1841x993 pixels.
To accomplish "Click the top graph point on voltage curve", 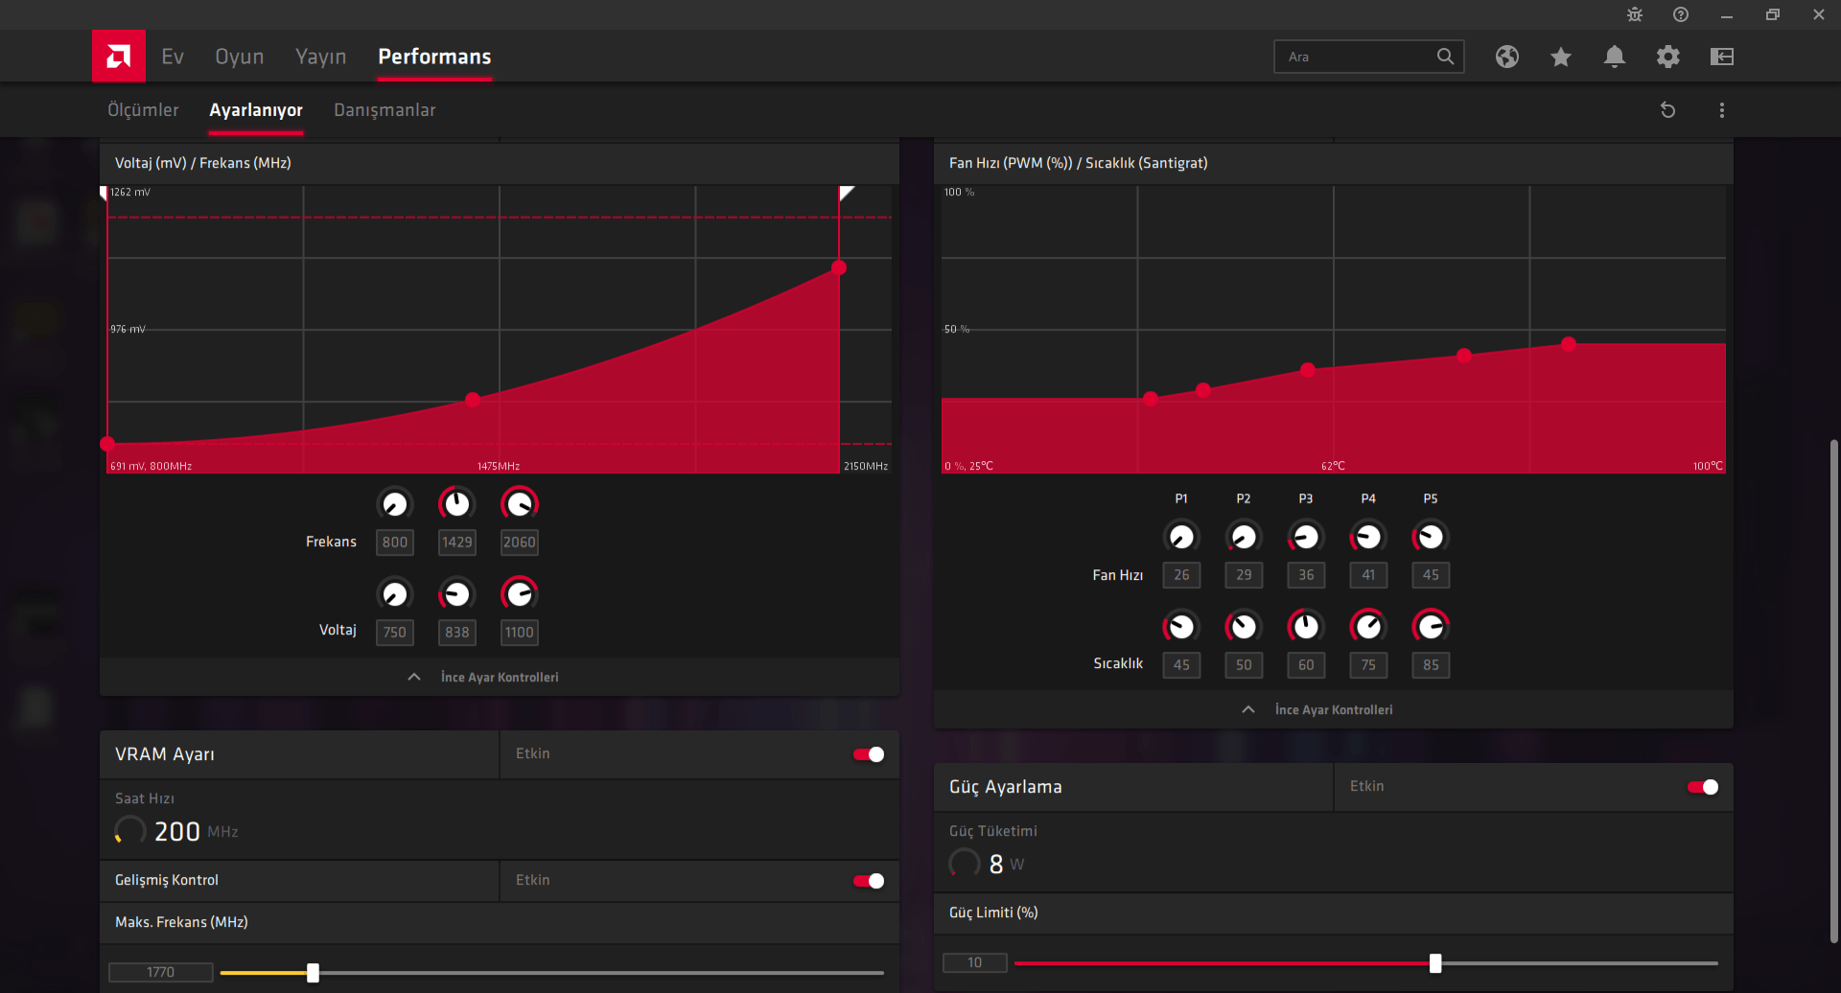I will 839,268.
